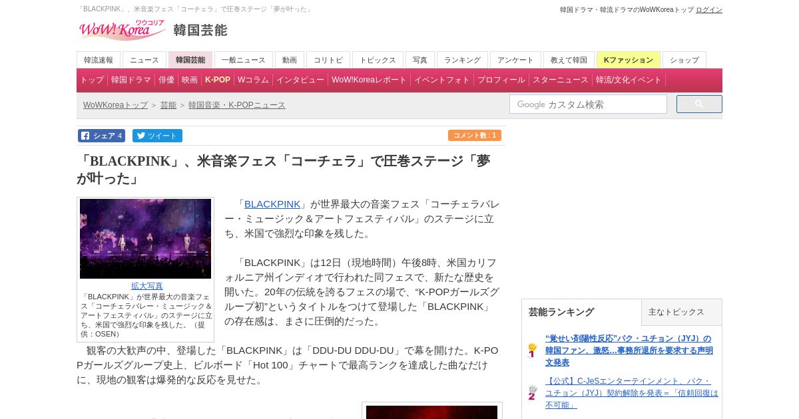Viewport: 799px width, 419px height.
Task: Open the ニュース tab
Action: (x=144, y=60)
